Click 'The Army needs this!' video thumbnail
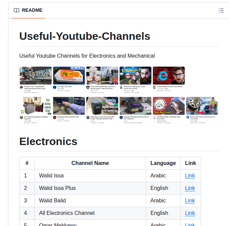Screen dimensions: 229x226 point(36,106)
